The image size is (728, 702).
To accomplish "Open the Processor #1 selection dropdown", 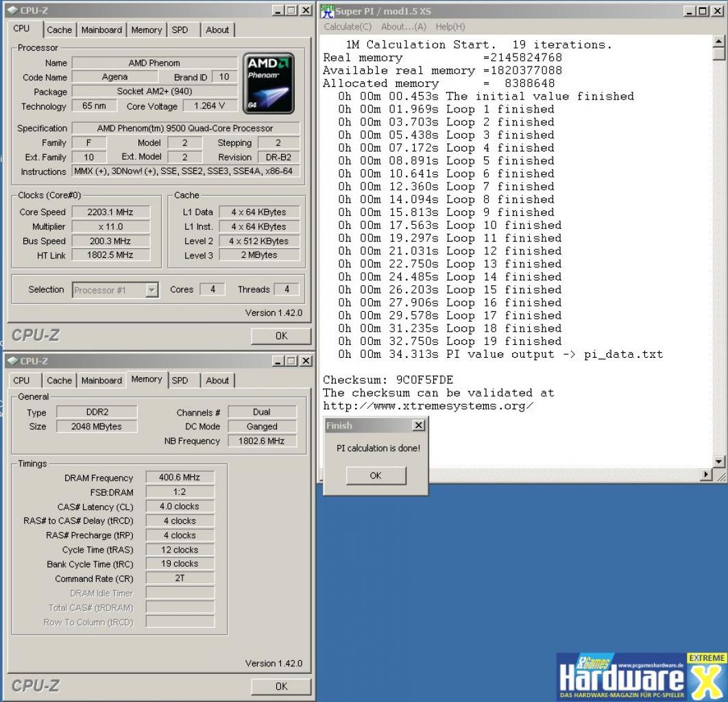I will (x=151, y=290).
